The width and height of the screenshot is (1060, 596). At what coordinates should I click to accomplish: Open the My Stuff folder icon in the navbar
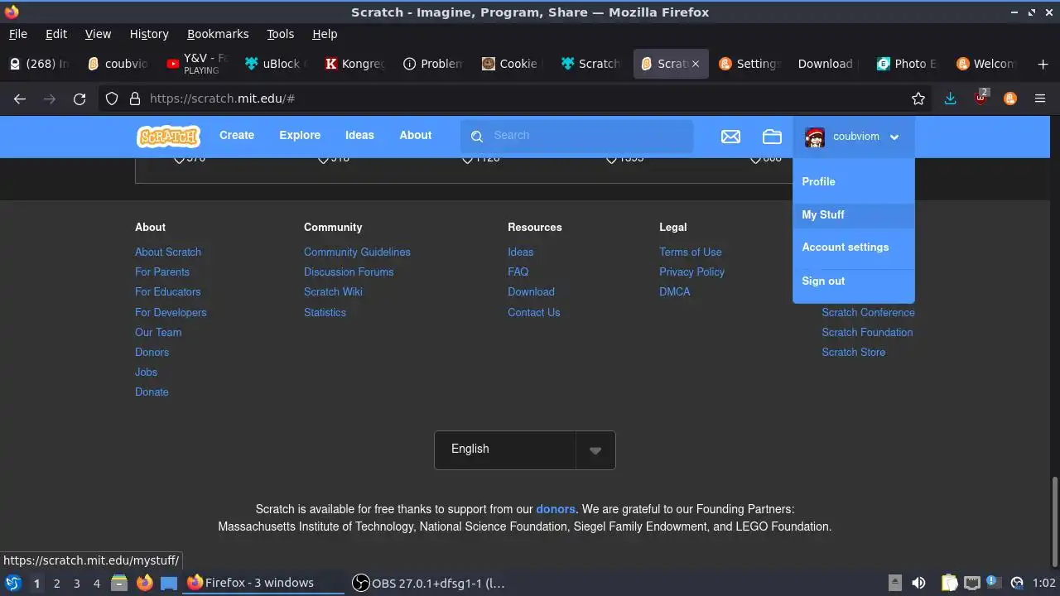[x=772, y=137]
